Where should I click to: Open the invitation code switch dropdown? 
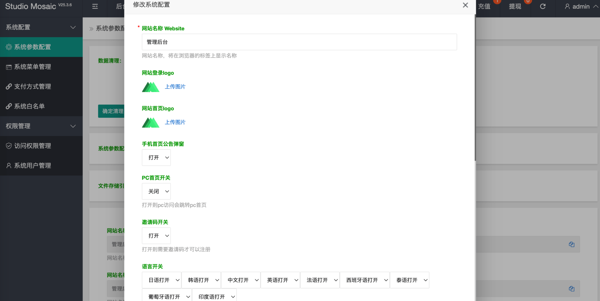(156, 236)
